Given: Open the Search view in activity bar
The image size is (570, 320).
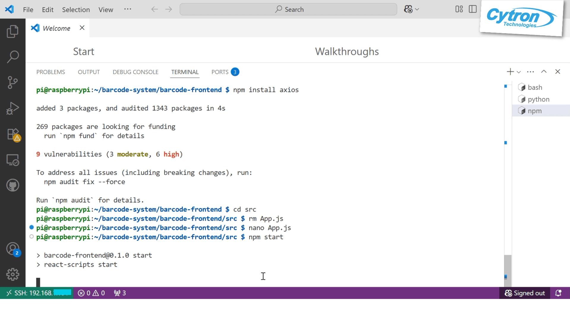Looking at the screenshot, I should (x=12, y=57).
